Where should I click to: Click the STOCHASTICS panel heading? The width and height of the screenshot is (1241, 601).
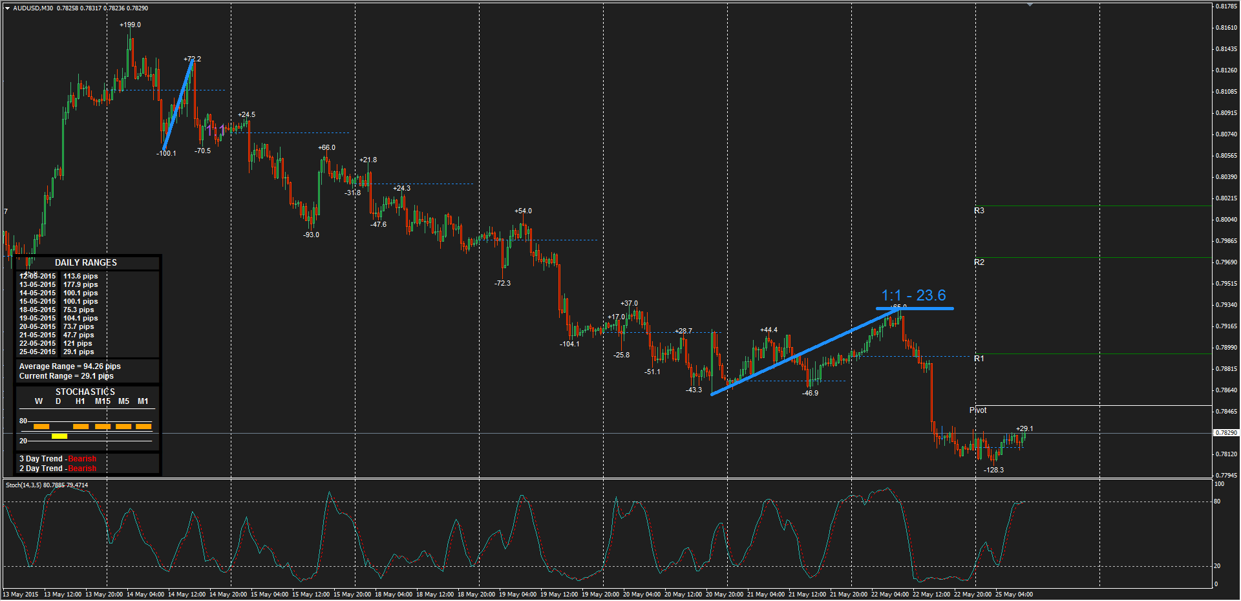pyautogui.click(x=85, y=392)
